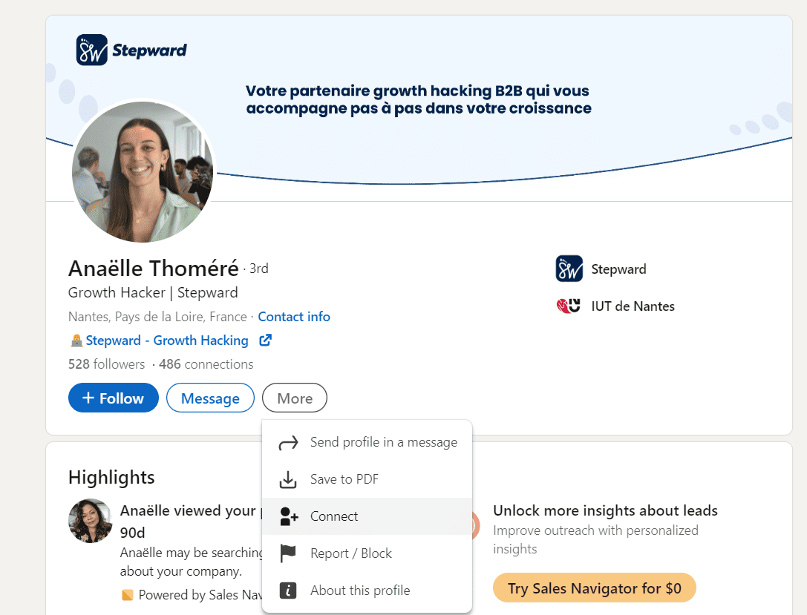Click the add-person icon next to Connect
The width and height of the screenshot is (807, 615).
coord(289,516)
